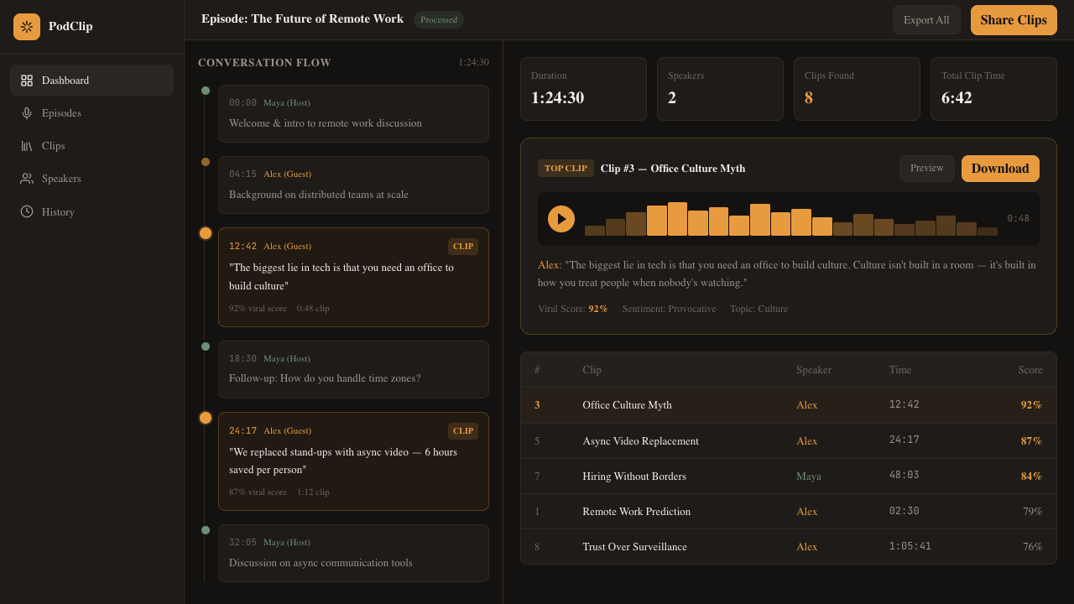Click the Speakers count stat card

720,89
